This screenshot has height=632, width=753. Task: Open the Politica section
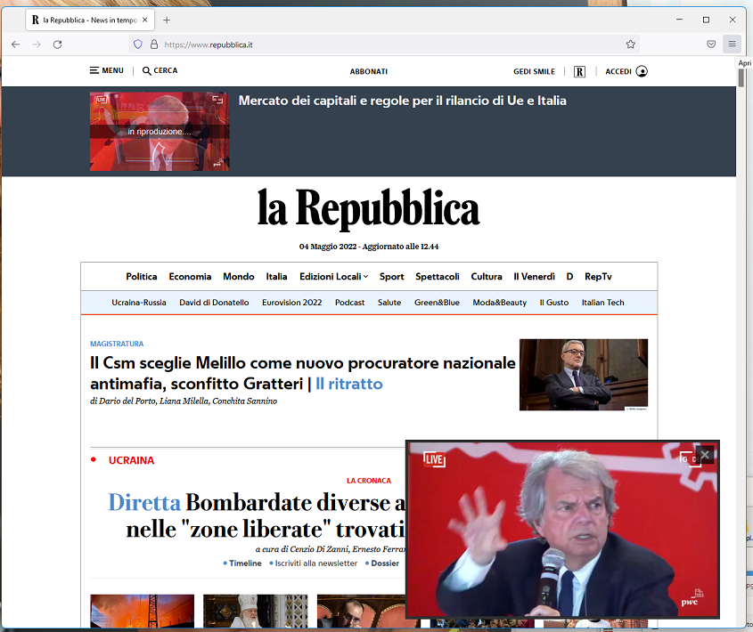(142, 277)
